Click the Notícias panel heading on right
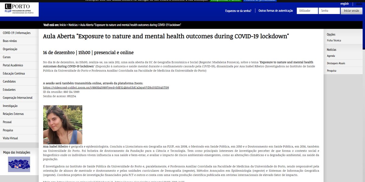Screen dimensions: 365x182 (332, 49)
